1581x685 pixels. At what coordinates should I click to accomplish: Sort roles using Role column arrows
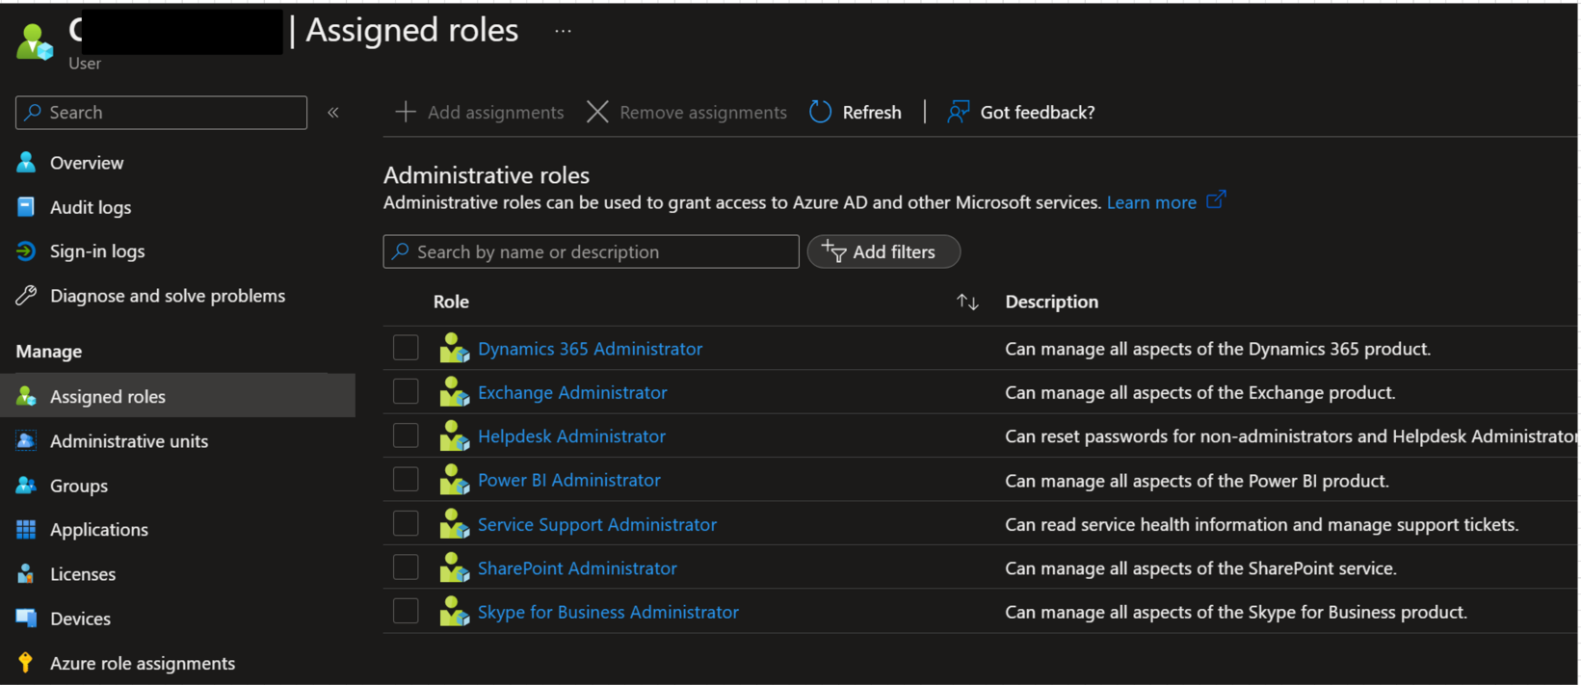pos(967,303)
